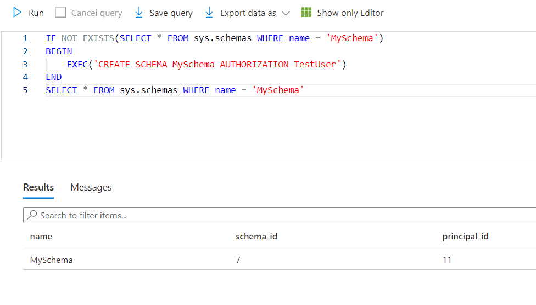Click 'MySchema' string on line 5
The image size is (536, 305).
click(x=277, y=90)
